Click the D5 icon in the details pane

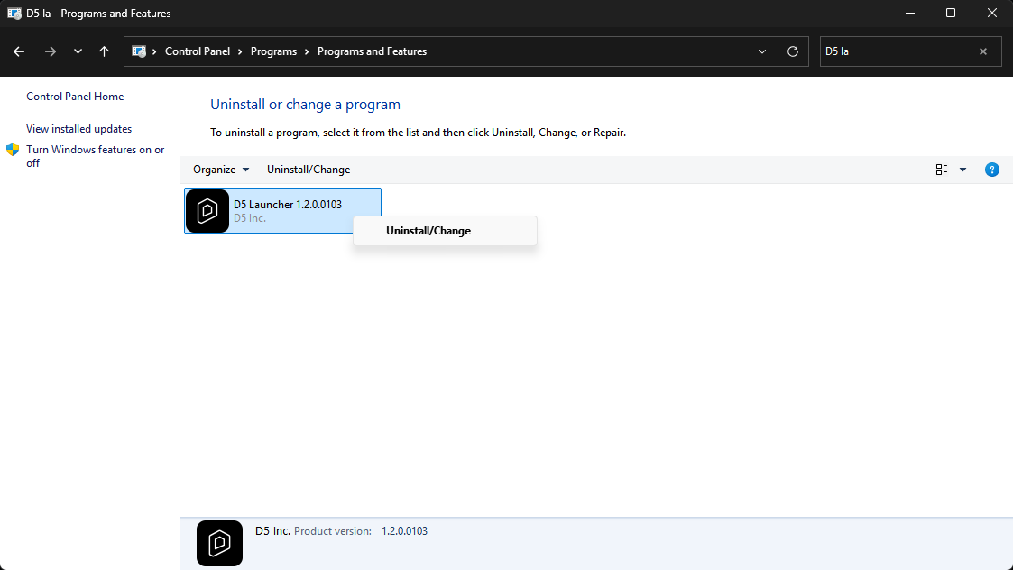[x=220, y=543]
